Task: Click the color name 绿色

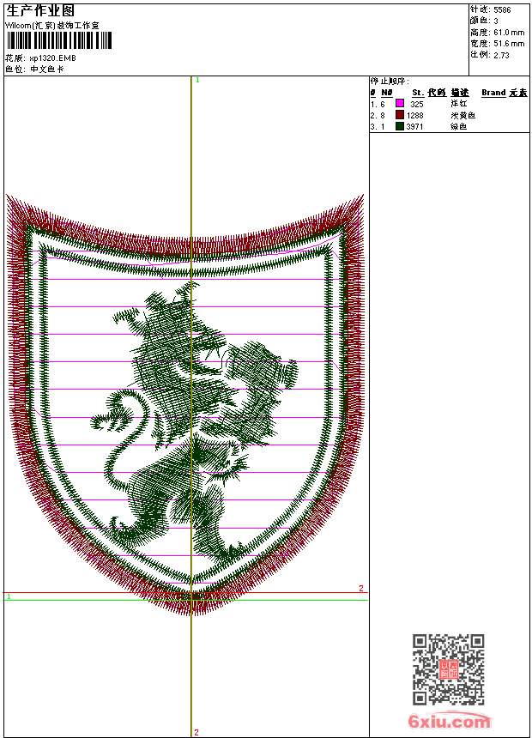Action: 458,127
